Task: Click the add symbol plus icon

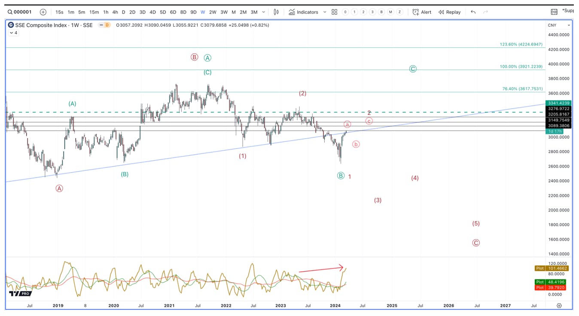Action: (x=43, y=12)
